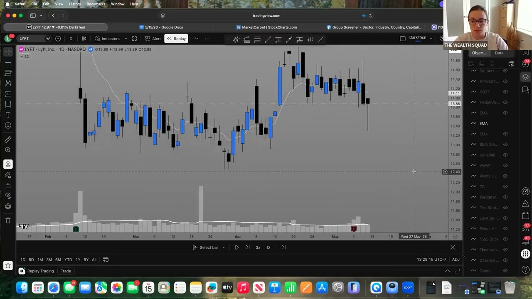532x299 pixels.
Task: Click the Indicators button
Action: (107, 39)
